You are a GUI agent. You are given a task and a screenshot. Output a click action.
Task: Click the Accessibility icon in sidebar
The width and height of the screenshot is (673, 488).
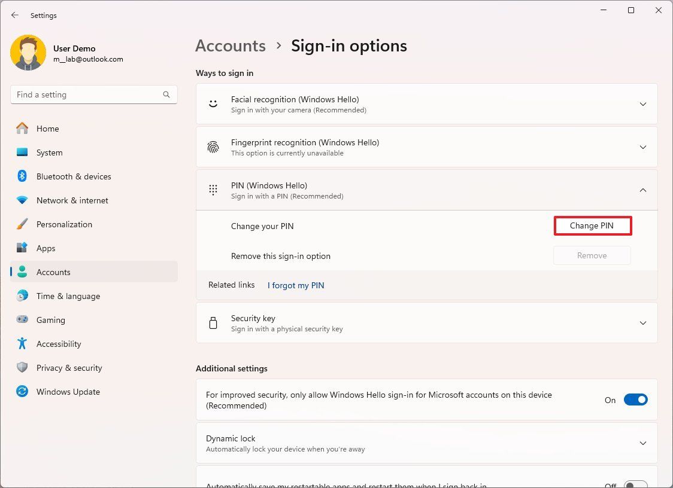click(22, 344)
